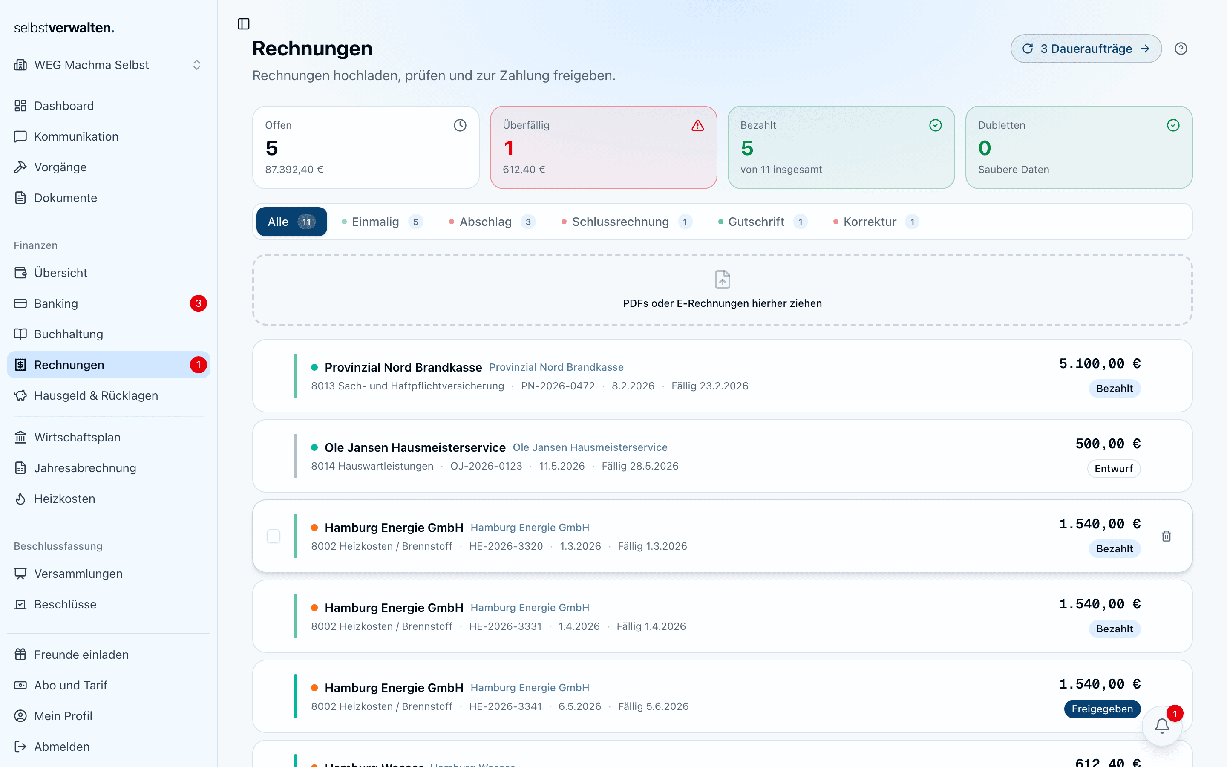This screenshot has height=767, width=1227.
Task: Click the Wirtschaftsplan bank icon
Action: (x=20, y=437)
